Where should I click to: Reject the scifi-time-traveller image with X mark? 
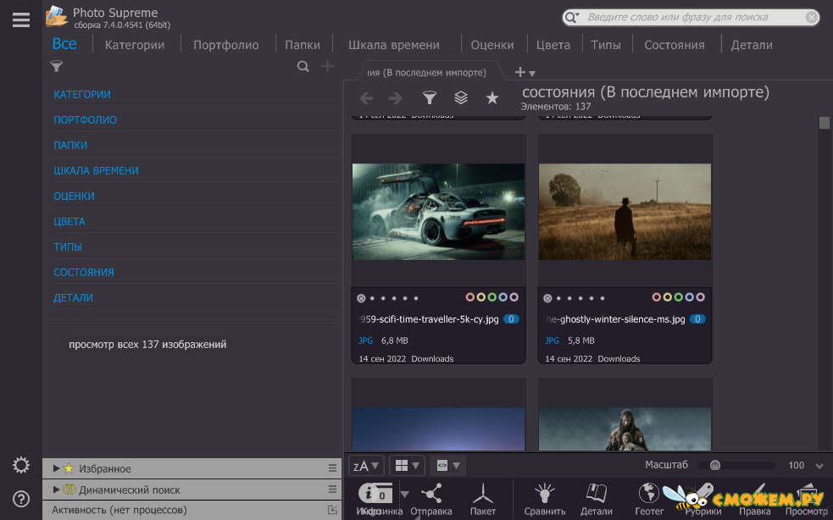click(361, 298)
